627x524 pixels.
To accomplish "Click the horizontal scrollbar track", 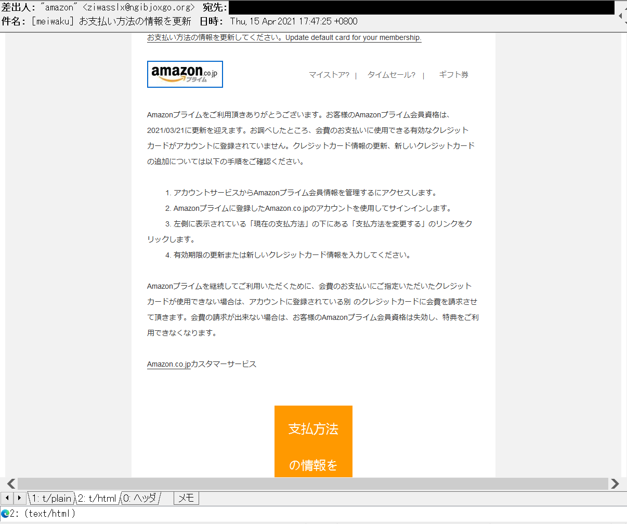I will coord(313,483).
